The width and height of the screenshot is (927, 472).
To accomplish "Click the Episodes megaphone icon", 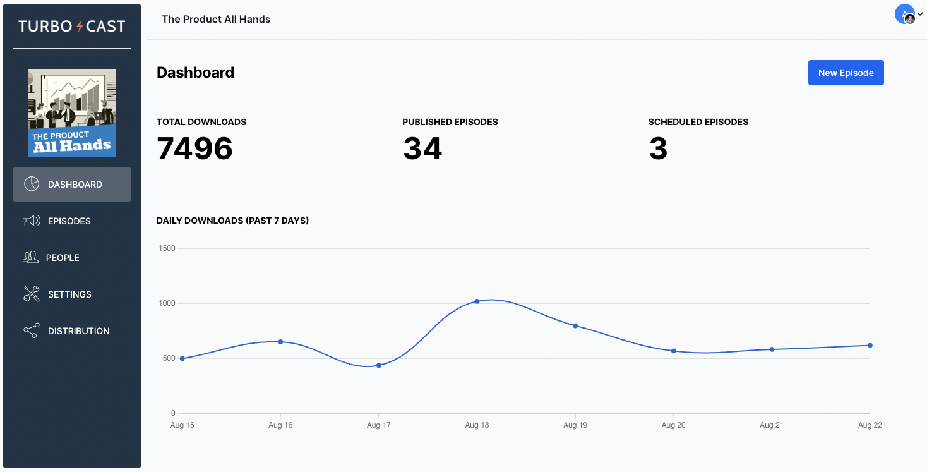I will (32, 221).
